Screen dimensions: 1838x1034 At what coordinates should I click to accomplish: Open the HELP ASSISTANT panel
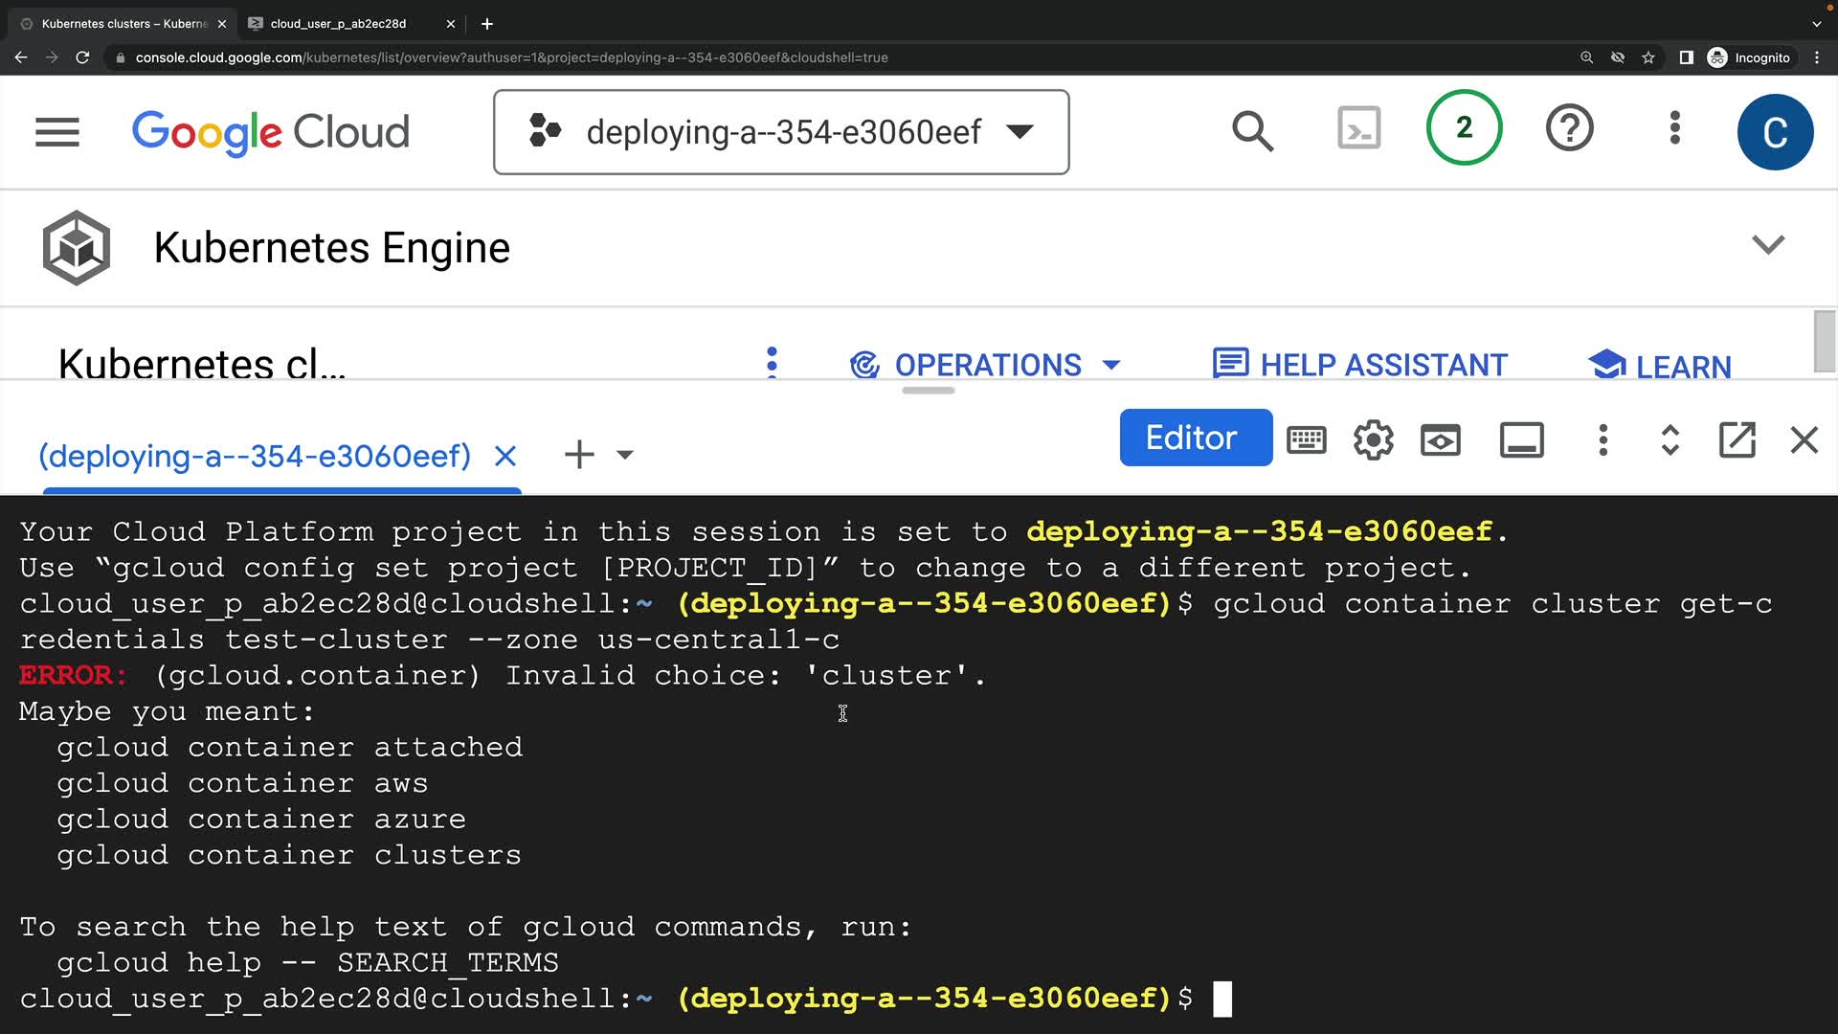[1360, 365]
